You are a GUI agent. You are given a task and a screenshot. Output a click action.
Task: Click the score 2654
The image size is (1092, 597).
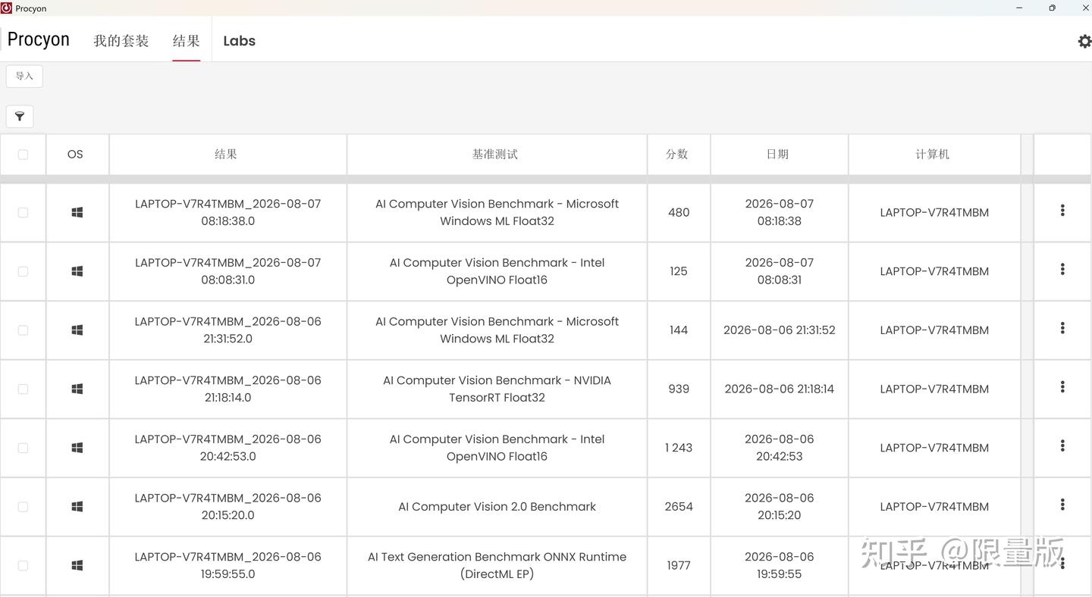click(679, 507)
